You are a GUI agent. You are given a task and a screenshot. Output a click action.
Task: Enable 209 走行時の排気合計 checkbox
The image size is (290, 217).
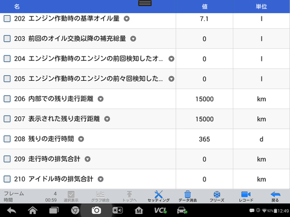[x=7, y=159]
